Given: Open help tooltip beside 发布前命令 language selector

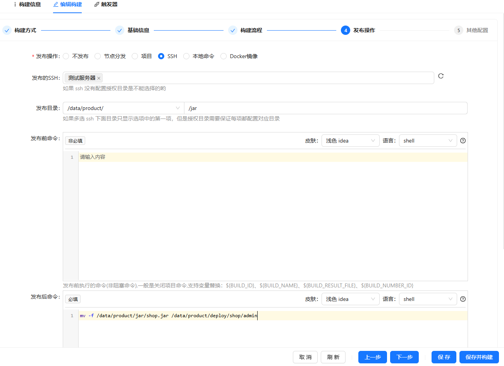Looking at the screenshot, I should click(463, 141).
